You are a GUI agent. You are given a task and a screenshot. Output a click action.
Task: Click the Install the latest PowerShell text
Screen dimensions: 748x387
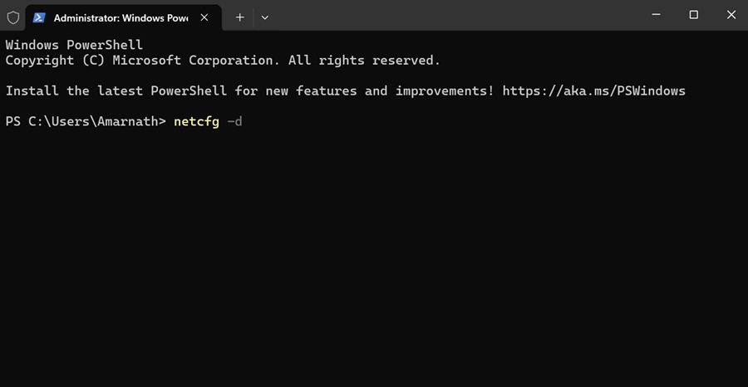coord(116,91)
